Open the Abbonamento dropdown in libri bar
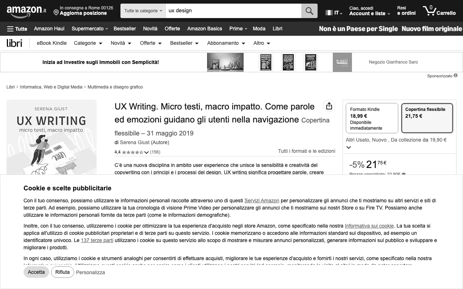The height and width of the screenshot is (289, 463). point(226,43)
